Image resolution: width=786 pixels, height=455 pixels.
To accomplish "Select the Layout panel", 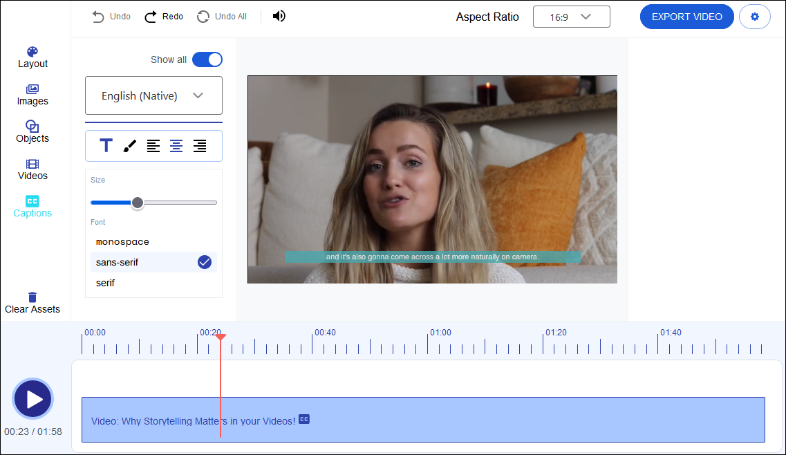I will (x=32, y=57).
